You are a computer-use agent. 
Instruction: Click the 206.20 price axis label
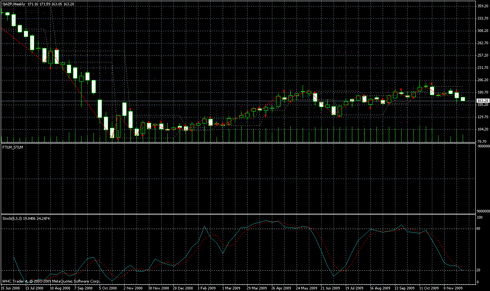point(482,80)
